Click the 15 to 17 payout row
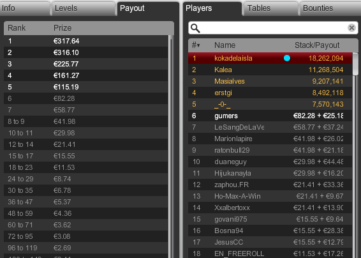361x258 pixels. pos(86,156)
